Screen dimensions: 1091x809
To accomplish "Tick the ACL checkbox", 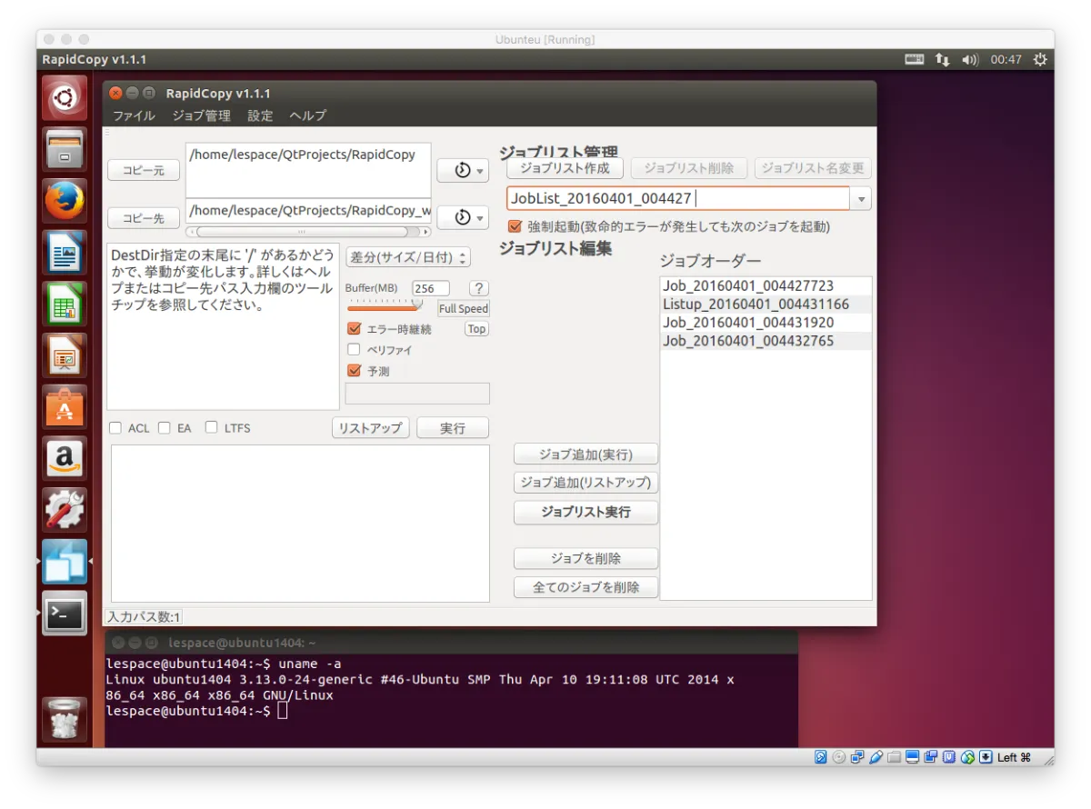I will [115, 428].
